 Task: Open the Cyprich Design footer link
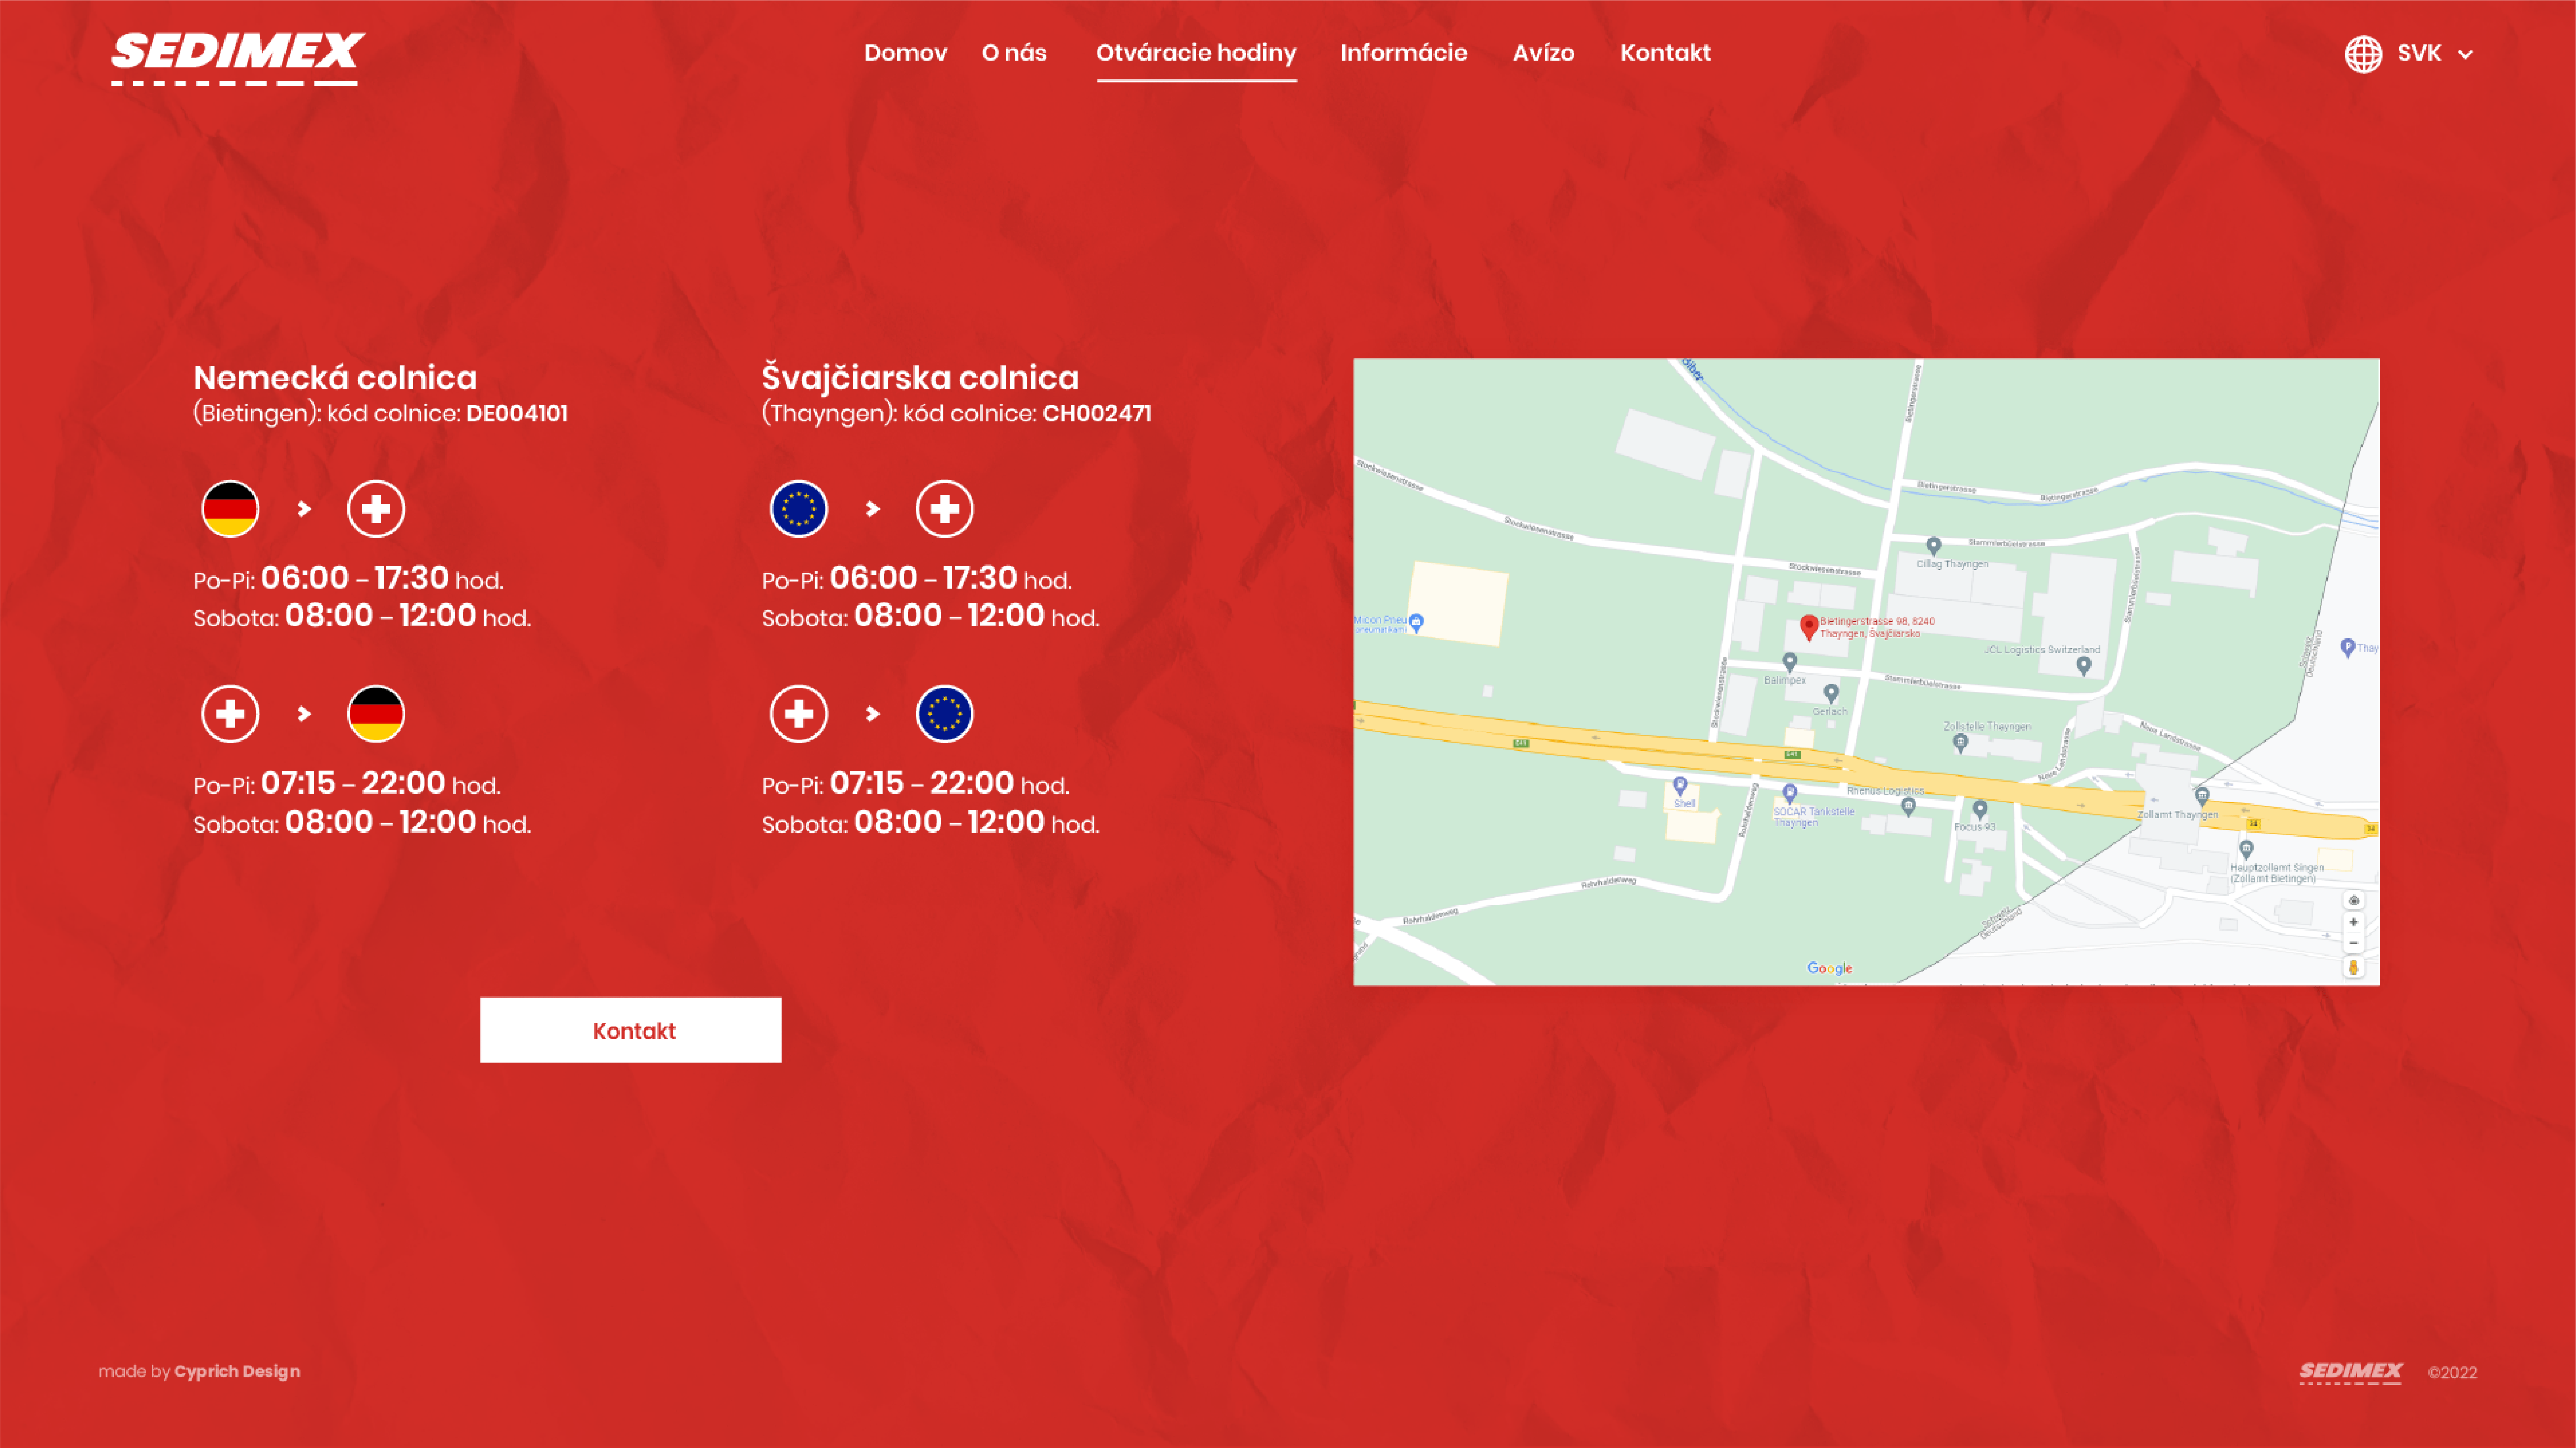[237, 1372]
